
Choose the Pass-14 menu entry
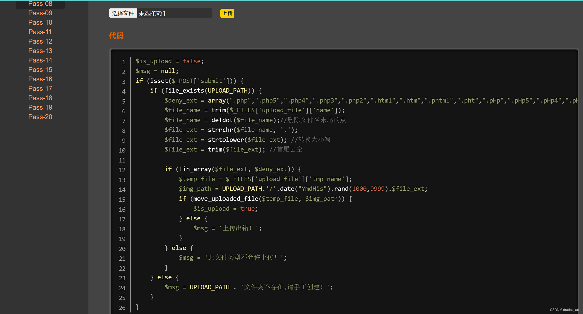(x=40, y=60)
